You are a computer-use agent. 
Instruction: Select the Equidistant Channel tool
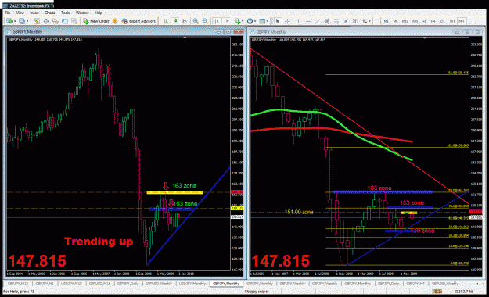pyautogui.click(x=326, y=21)
